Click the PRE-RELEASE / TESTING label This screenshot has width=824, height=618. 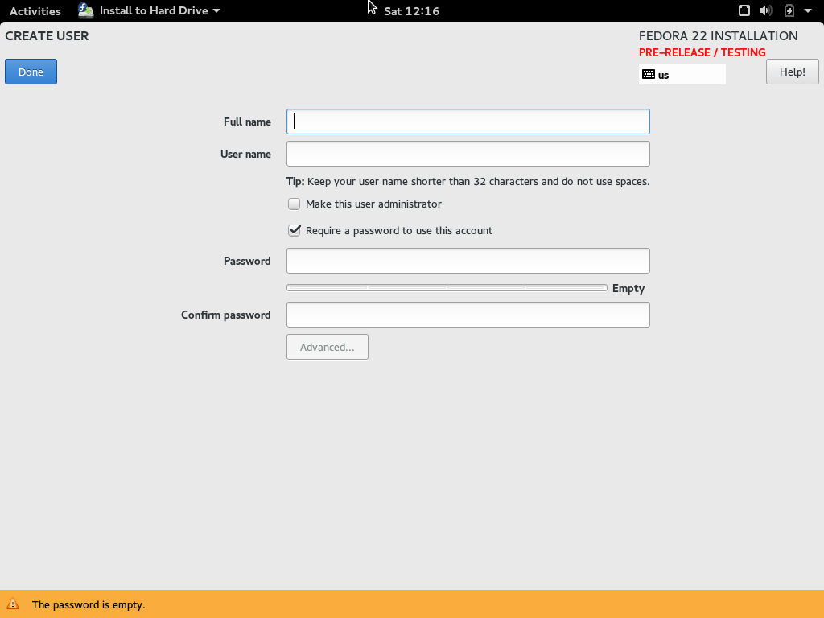(702, 52)
